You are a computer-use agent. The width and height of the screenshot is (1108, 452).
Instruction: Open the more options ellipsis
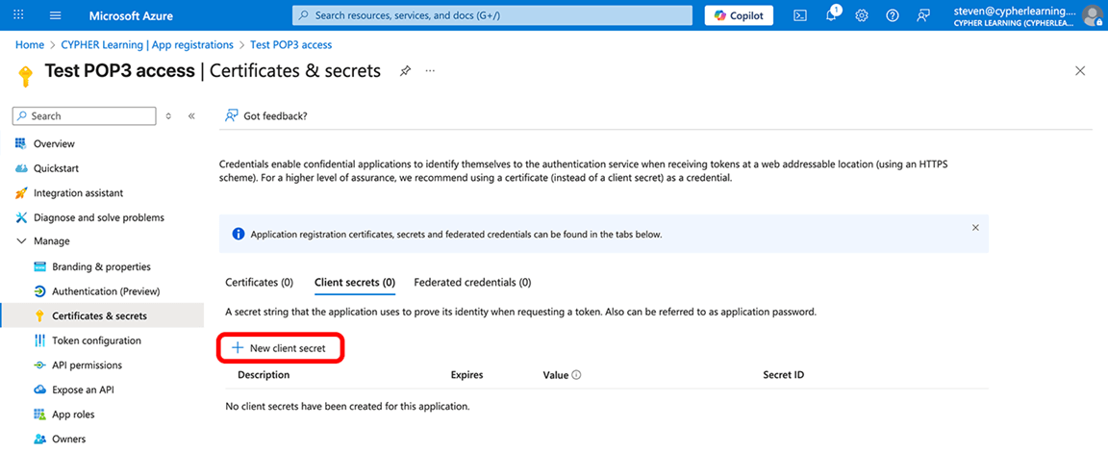coord(430,70)
